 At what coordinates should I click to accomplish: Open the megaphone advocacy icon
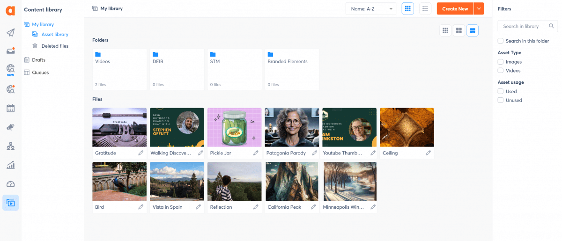pos(10,127)
